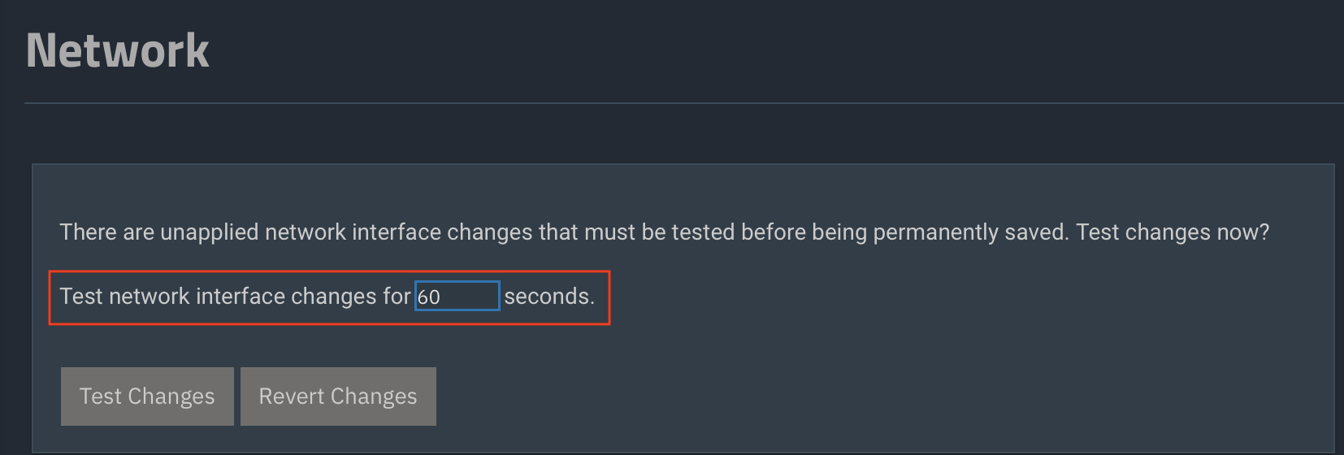Click empty space inside the changes panel
This screenshot has height=455, width=1344.
pyautogui.click(x=894, y=341)
